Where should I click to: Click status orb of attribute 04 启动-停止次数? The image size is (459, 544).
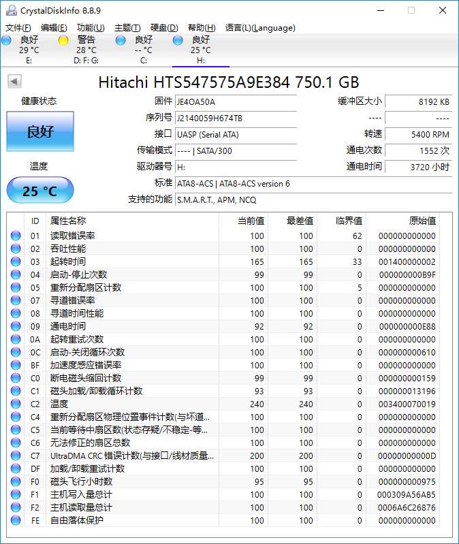tap(16, 274)
